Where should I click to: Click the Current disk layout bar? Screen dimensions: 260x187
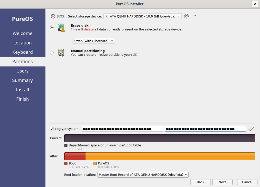point(160,138)
